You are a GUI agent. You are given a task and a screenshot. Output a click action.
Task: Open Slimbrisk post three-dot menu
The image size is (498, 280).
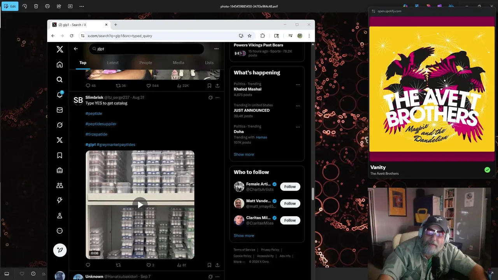coord(217,98)
